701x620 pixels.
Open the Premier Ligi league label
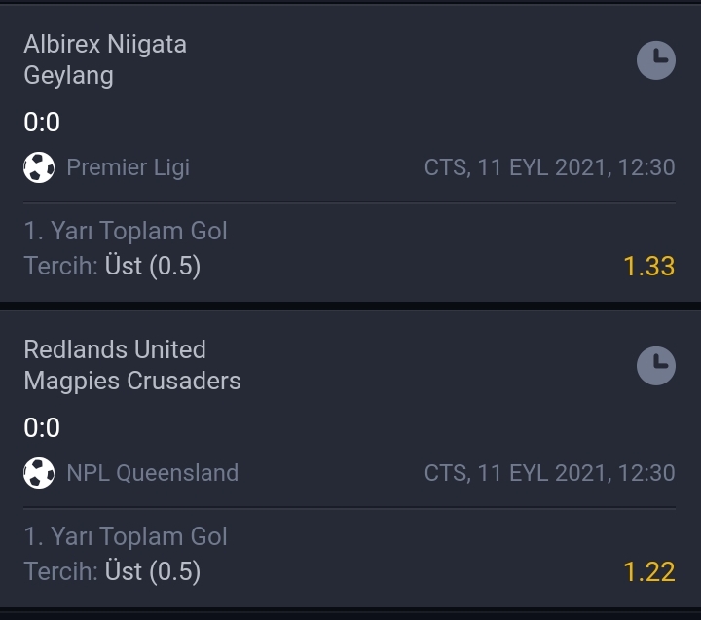pos(129,167)
